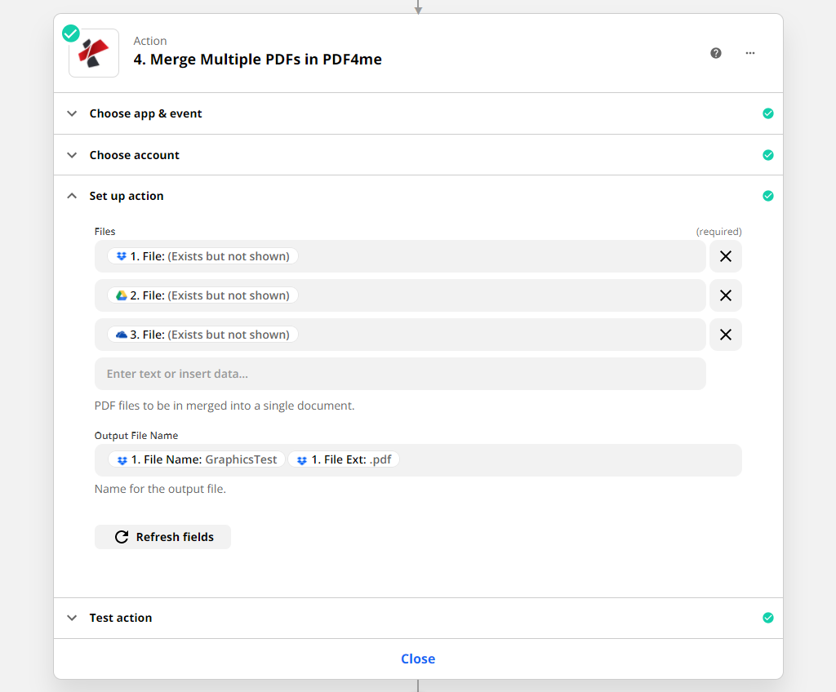Select the File Ext .pdf pill

(x=344, y=459)
